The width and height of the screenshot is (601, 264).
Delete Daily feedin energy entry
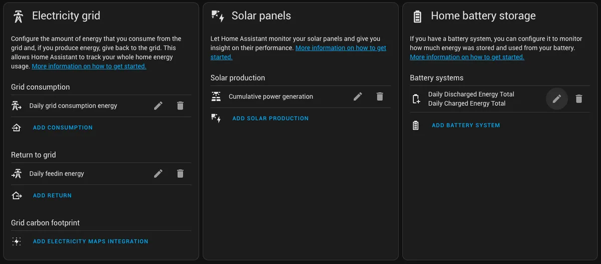[x=180, y=173]
